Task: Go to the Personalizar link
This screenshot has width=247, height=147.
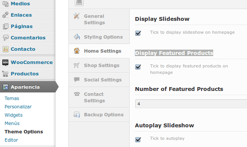Action: (18, 106)
